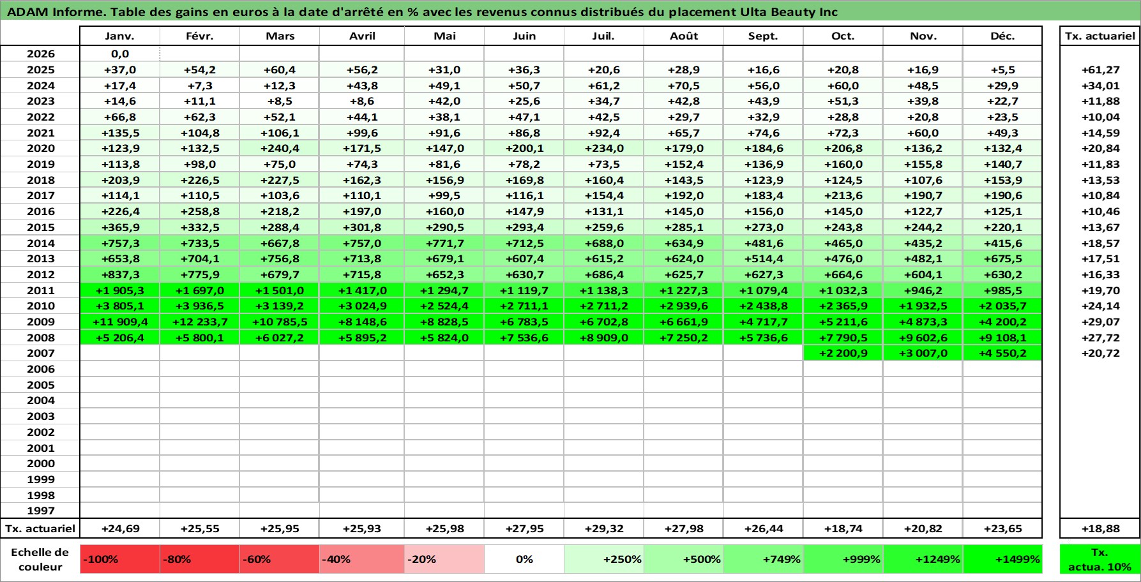Click the 'Tx. actuariel' bottom row label
This screenshot has height=582, width=1141.
coord(40,528)
